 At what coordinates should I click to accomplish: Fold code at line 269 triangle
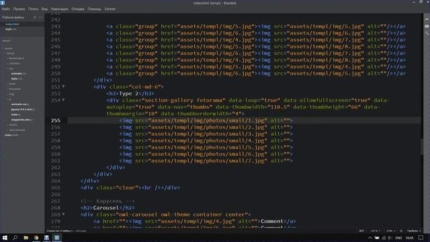click(x=63, y=214)
